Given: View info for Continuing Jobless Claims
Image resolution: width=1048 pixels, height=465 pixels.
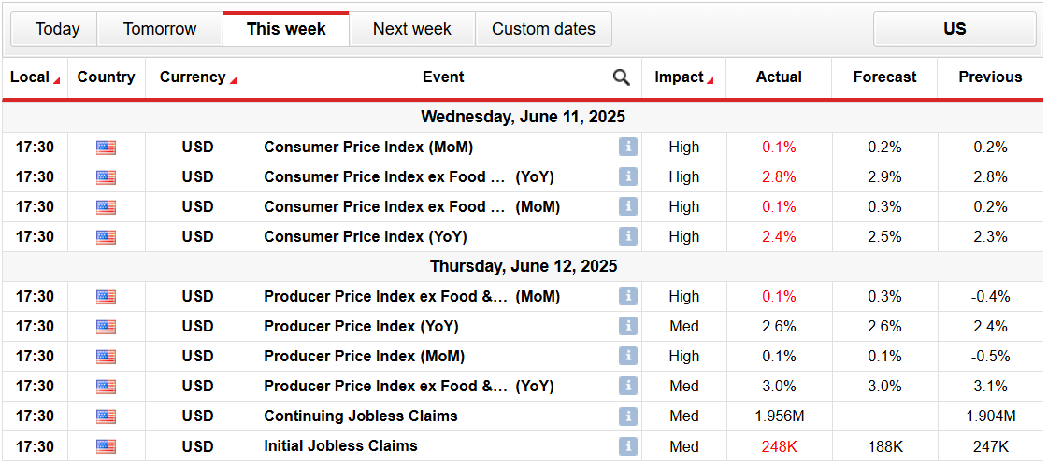Looking at the screenshot, I should click(627, 416).
